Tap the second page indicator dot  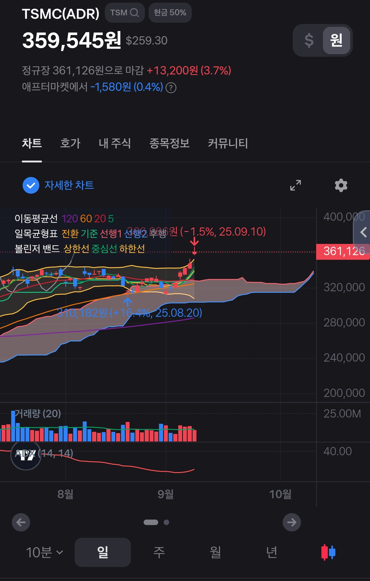167,522
